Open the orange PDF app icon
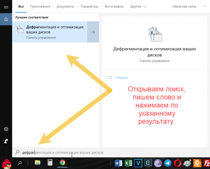Screen dimensions: 210x169 tap(197, 163)
